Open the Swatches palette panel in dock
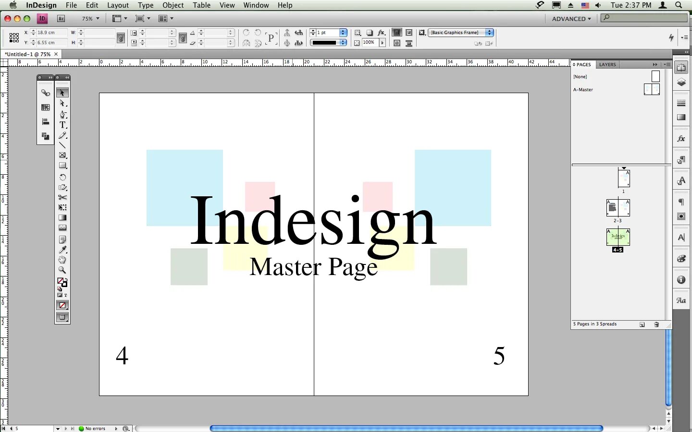692x432 pixels. (x=681, y=259)
